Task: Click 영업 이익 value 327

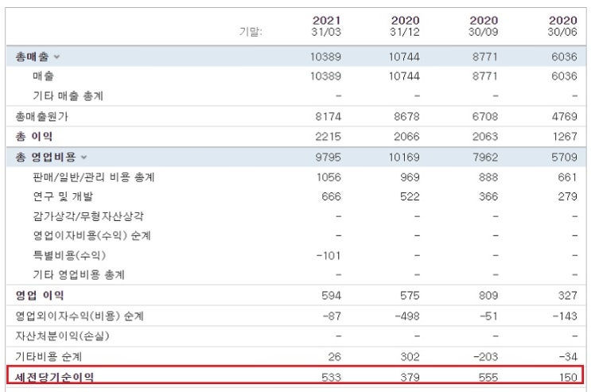Action: [568, 296]
